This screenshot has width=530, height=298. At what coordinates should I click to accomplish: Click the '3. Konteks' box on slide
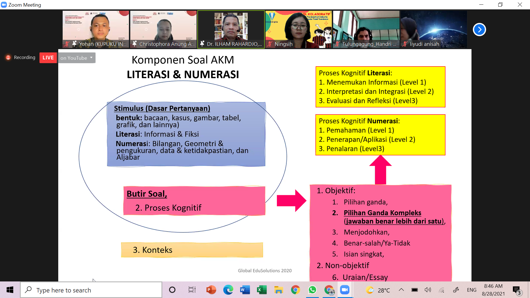192,250
